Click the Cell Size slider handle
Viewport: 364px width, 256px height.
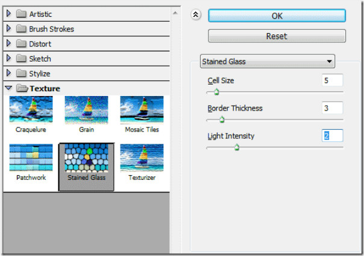pyautogui.click(x=216, y=92)
